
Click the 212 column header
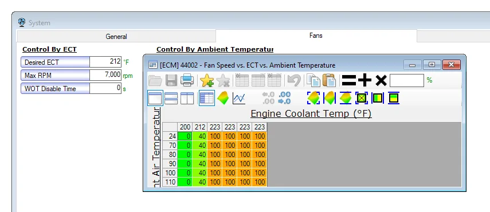[199, 127]
